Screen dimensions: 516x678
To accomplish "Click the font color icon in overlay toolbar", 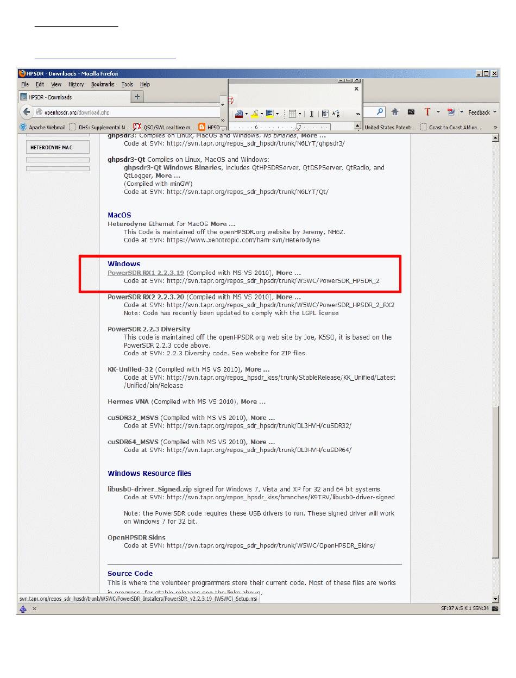I will [238, 114].
